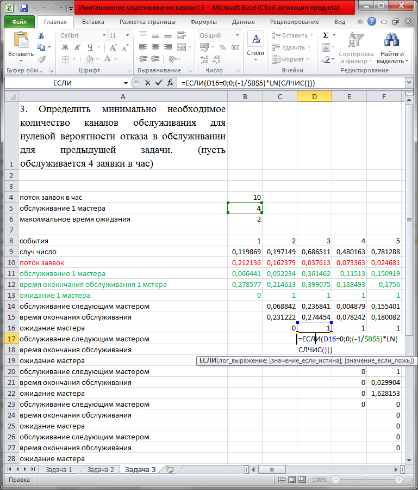
Task: Click the zoom slider control
Action: tap(367, 480)
